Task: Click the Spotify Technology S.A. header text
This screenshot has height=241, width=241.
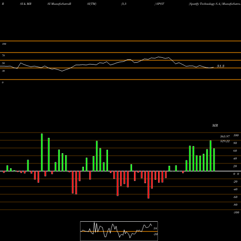Action: pyautogui.click(x=205, y=4)
